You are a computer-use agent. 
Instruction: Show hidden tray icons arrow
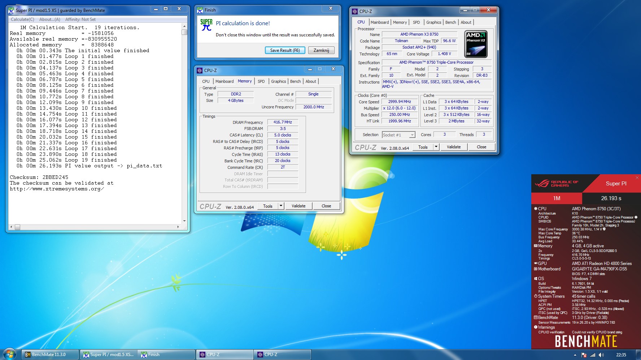[x=575, y=355]
